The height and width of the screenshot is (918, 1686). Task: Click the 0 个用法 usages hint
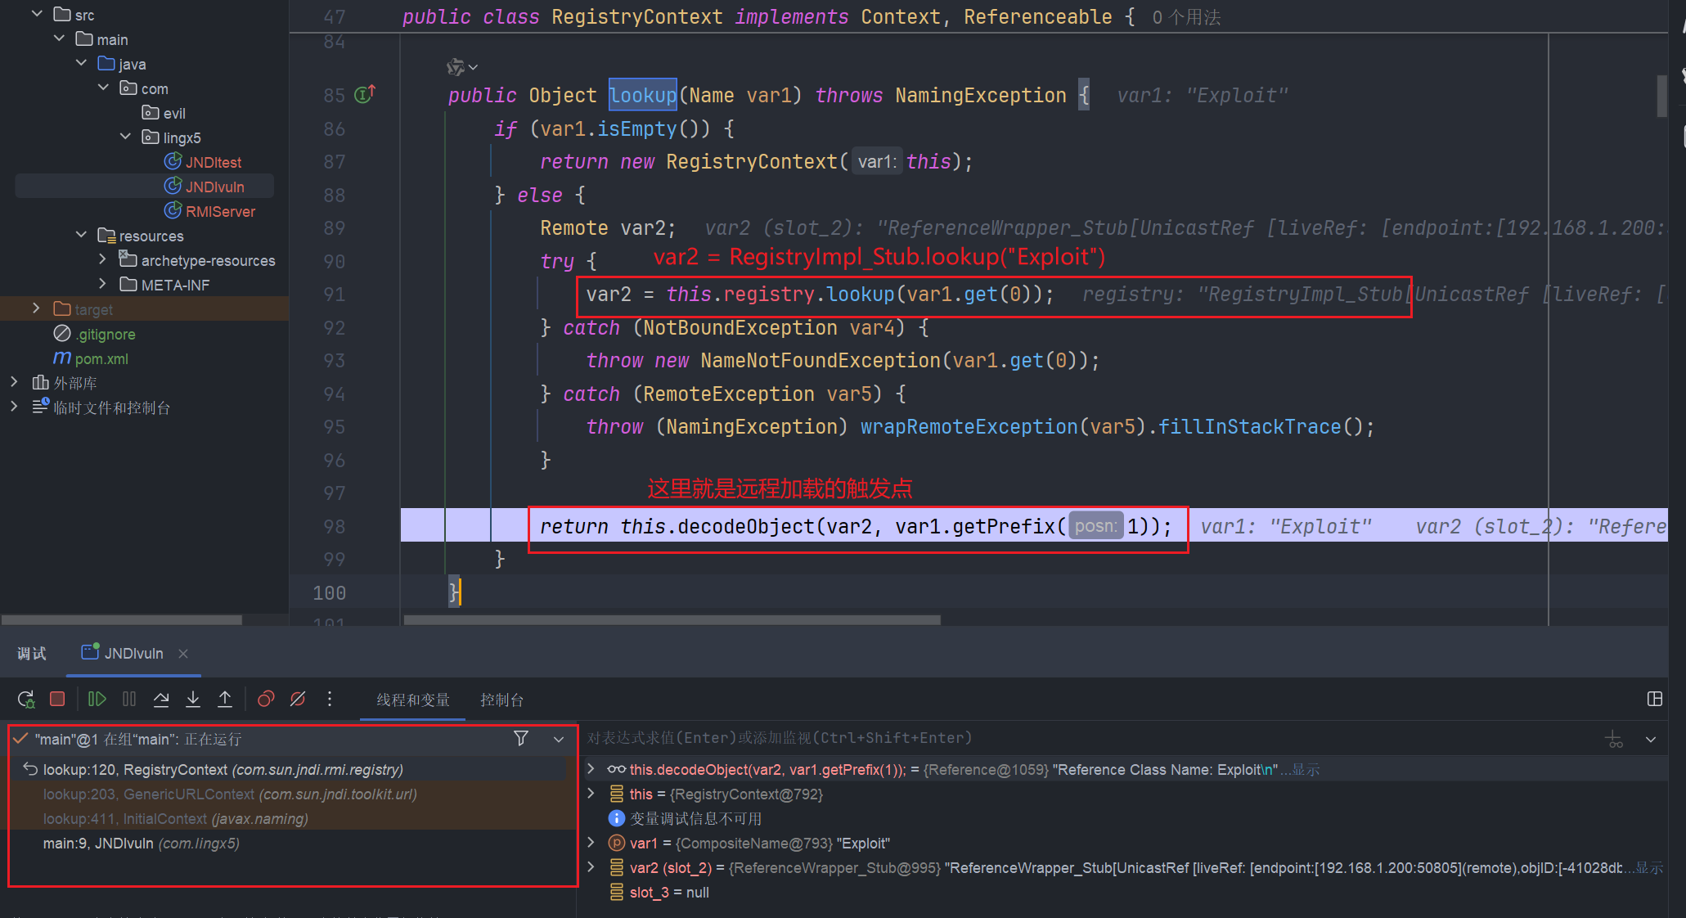(x=1186, y=17)
